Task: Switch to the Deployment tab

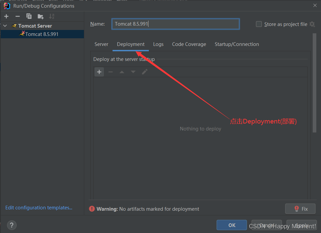Action: tap(131, 44)
